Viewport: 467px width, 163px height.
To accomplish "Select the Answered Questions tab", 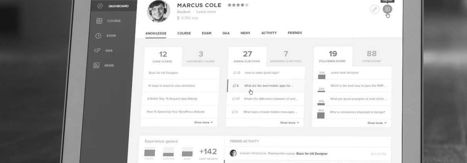I will 286,57.
